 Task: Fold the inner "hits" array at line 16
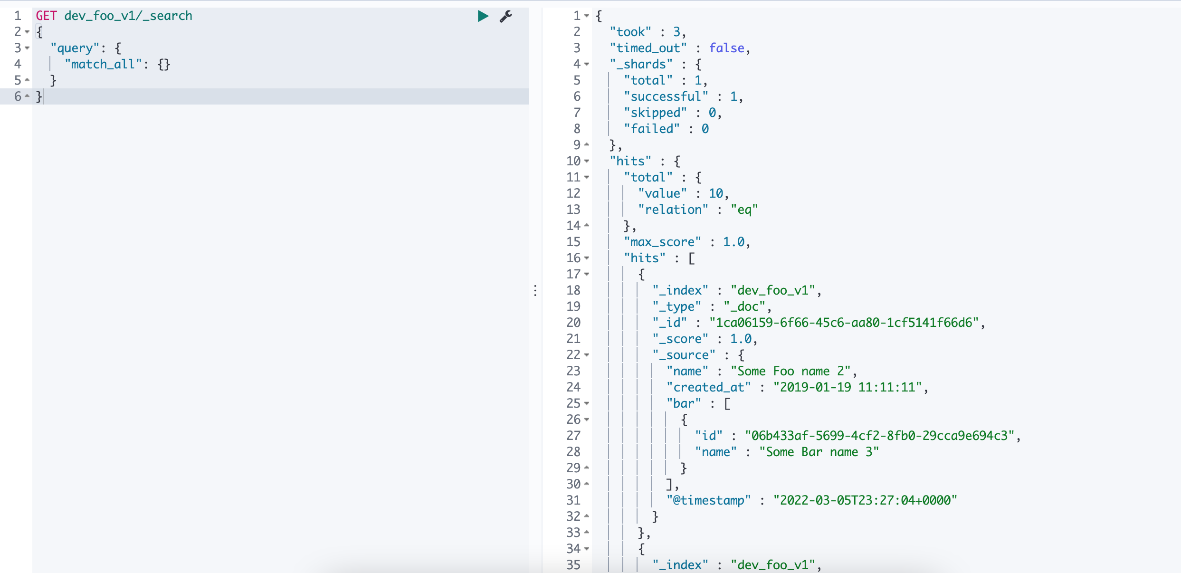(x=587, y=258)
